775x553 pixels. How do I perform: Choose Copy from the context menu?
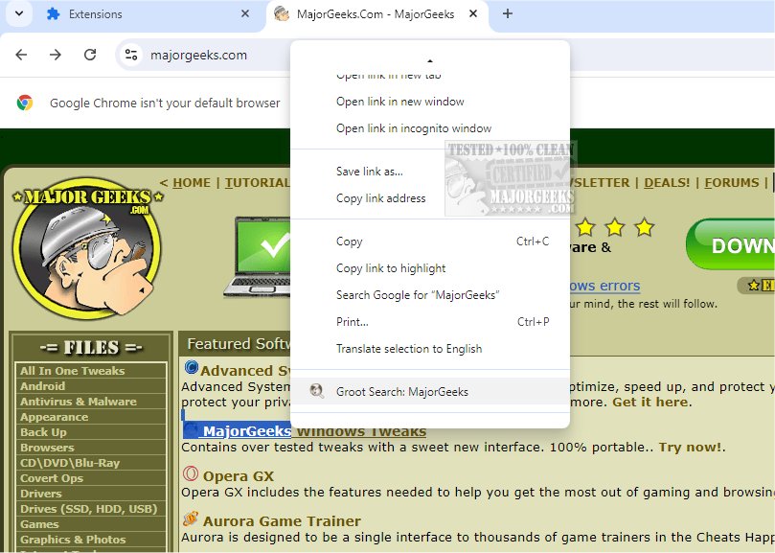pos(430,242)
